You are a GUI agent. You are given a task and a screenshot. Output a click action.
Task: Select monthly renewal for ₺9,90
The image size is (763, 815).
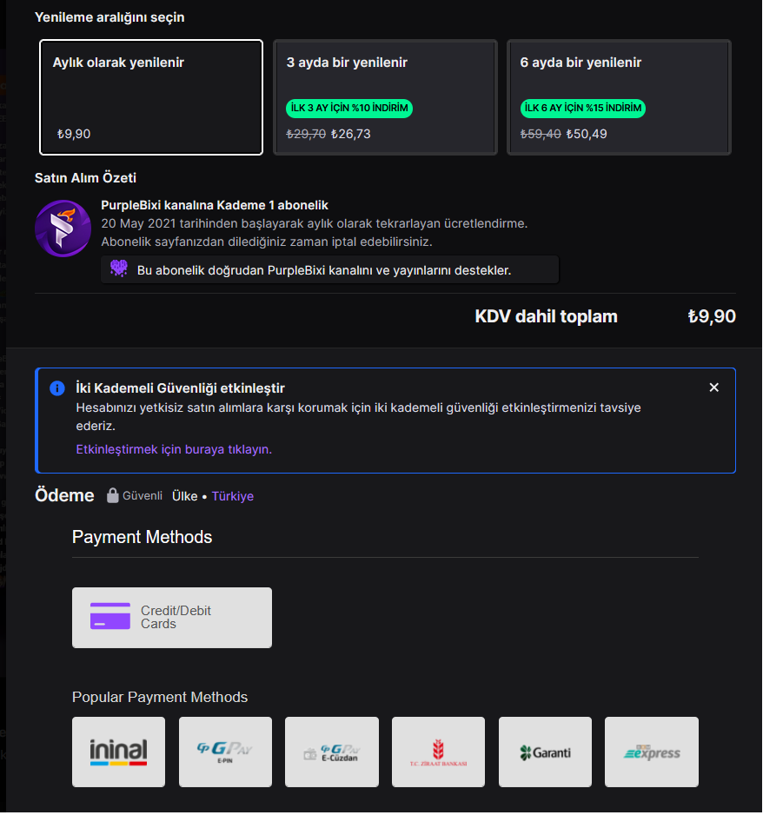click(151, 97)
